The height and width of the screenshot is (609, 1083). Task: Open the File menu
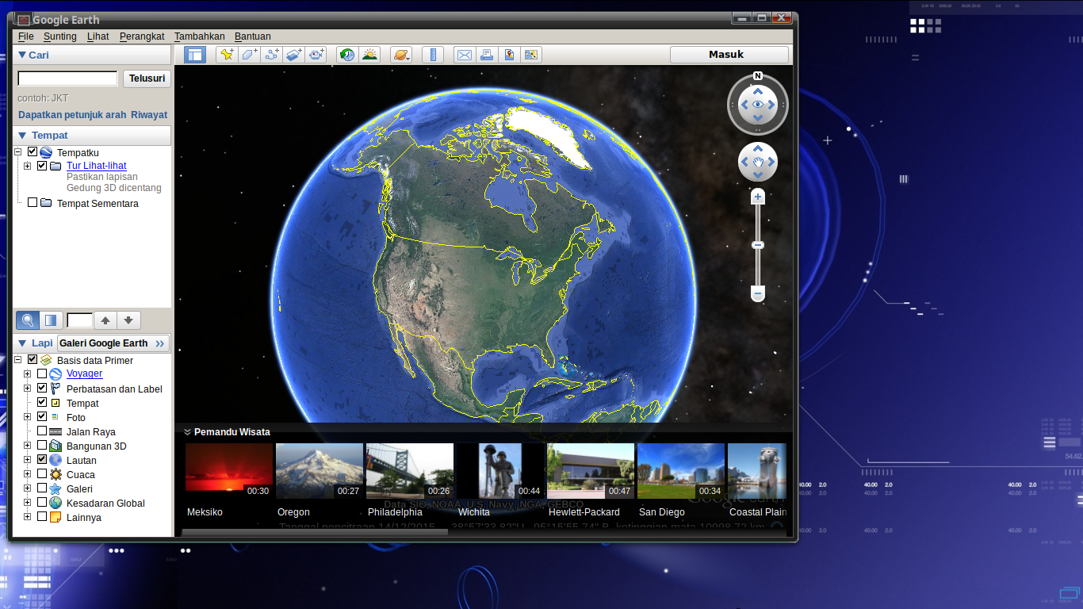click(26, 36)
